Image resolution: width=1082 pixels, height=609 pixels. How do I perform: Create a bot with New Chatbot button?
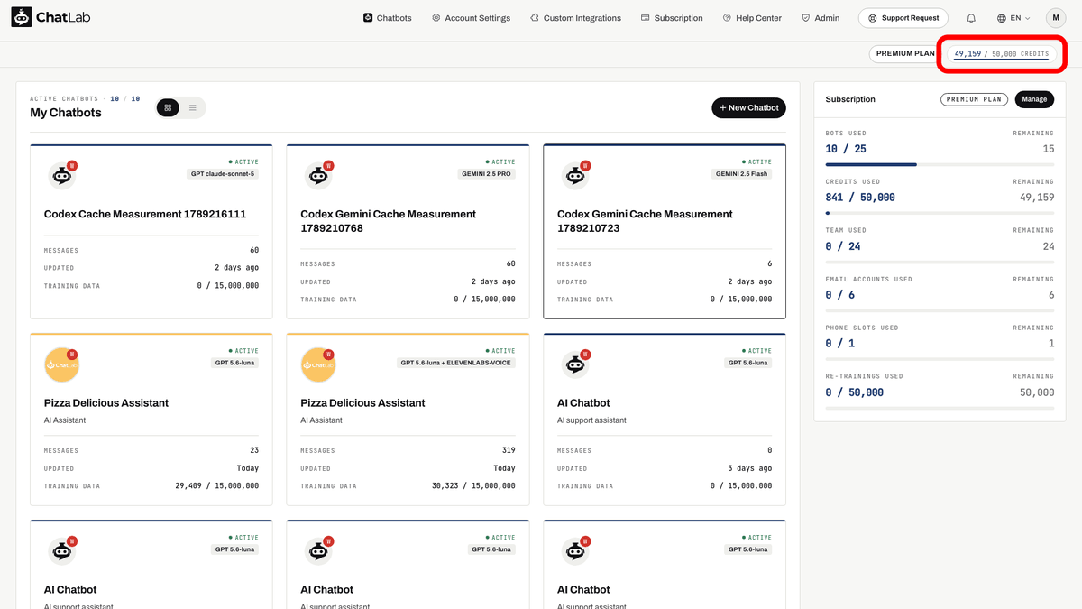pos(748,108)
